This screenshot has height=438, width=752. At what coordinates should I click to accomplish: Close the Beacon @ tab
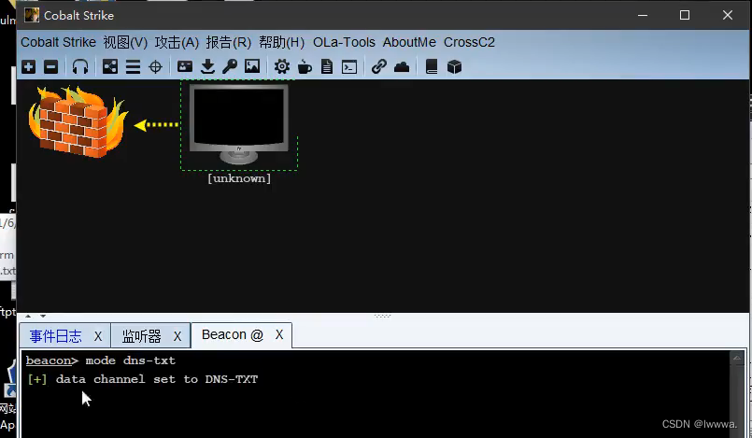[279, 334]
